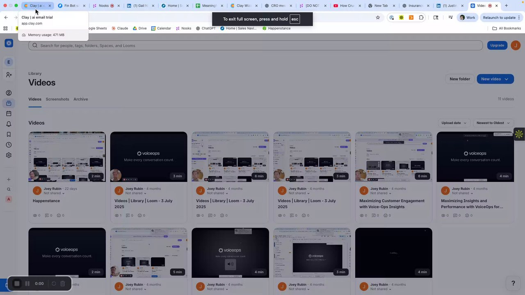Expand Not shared on Maximizing Customer Engagement video
The image size is (525, 295).
point(381,193)
